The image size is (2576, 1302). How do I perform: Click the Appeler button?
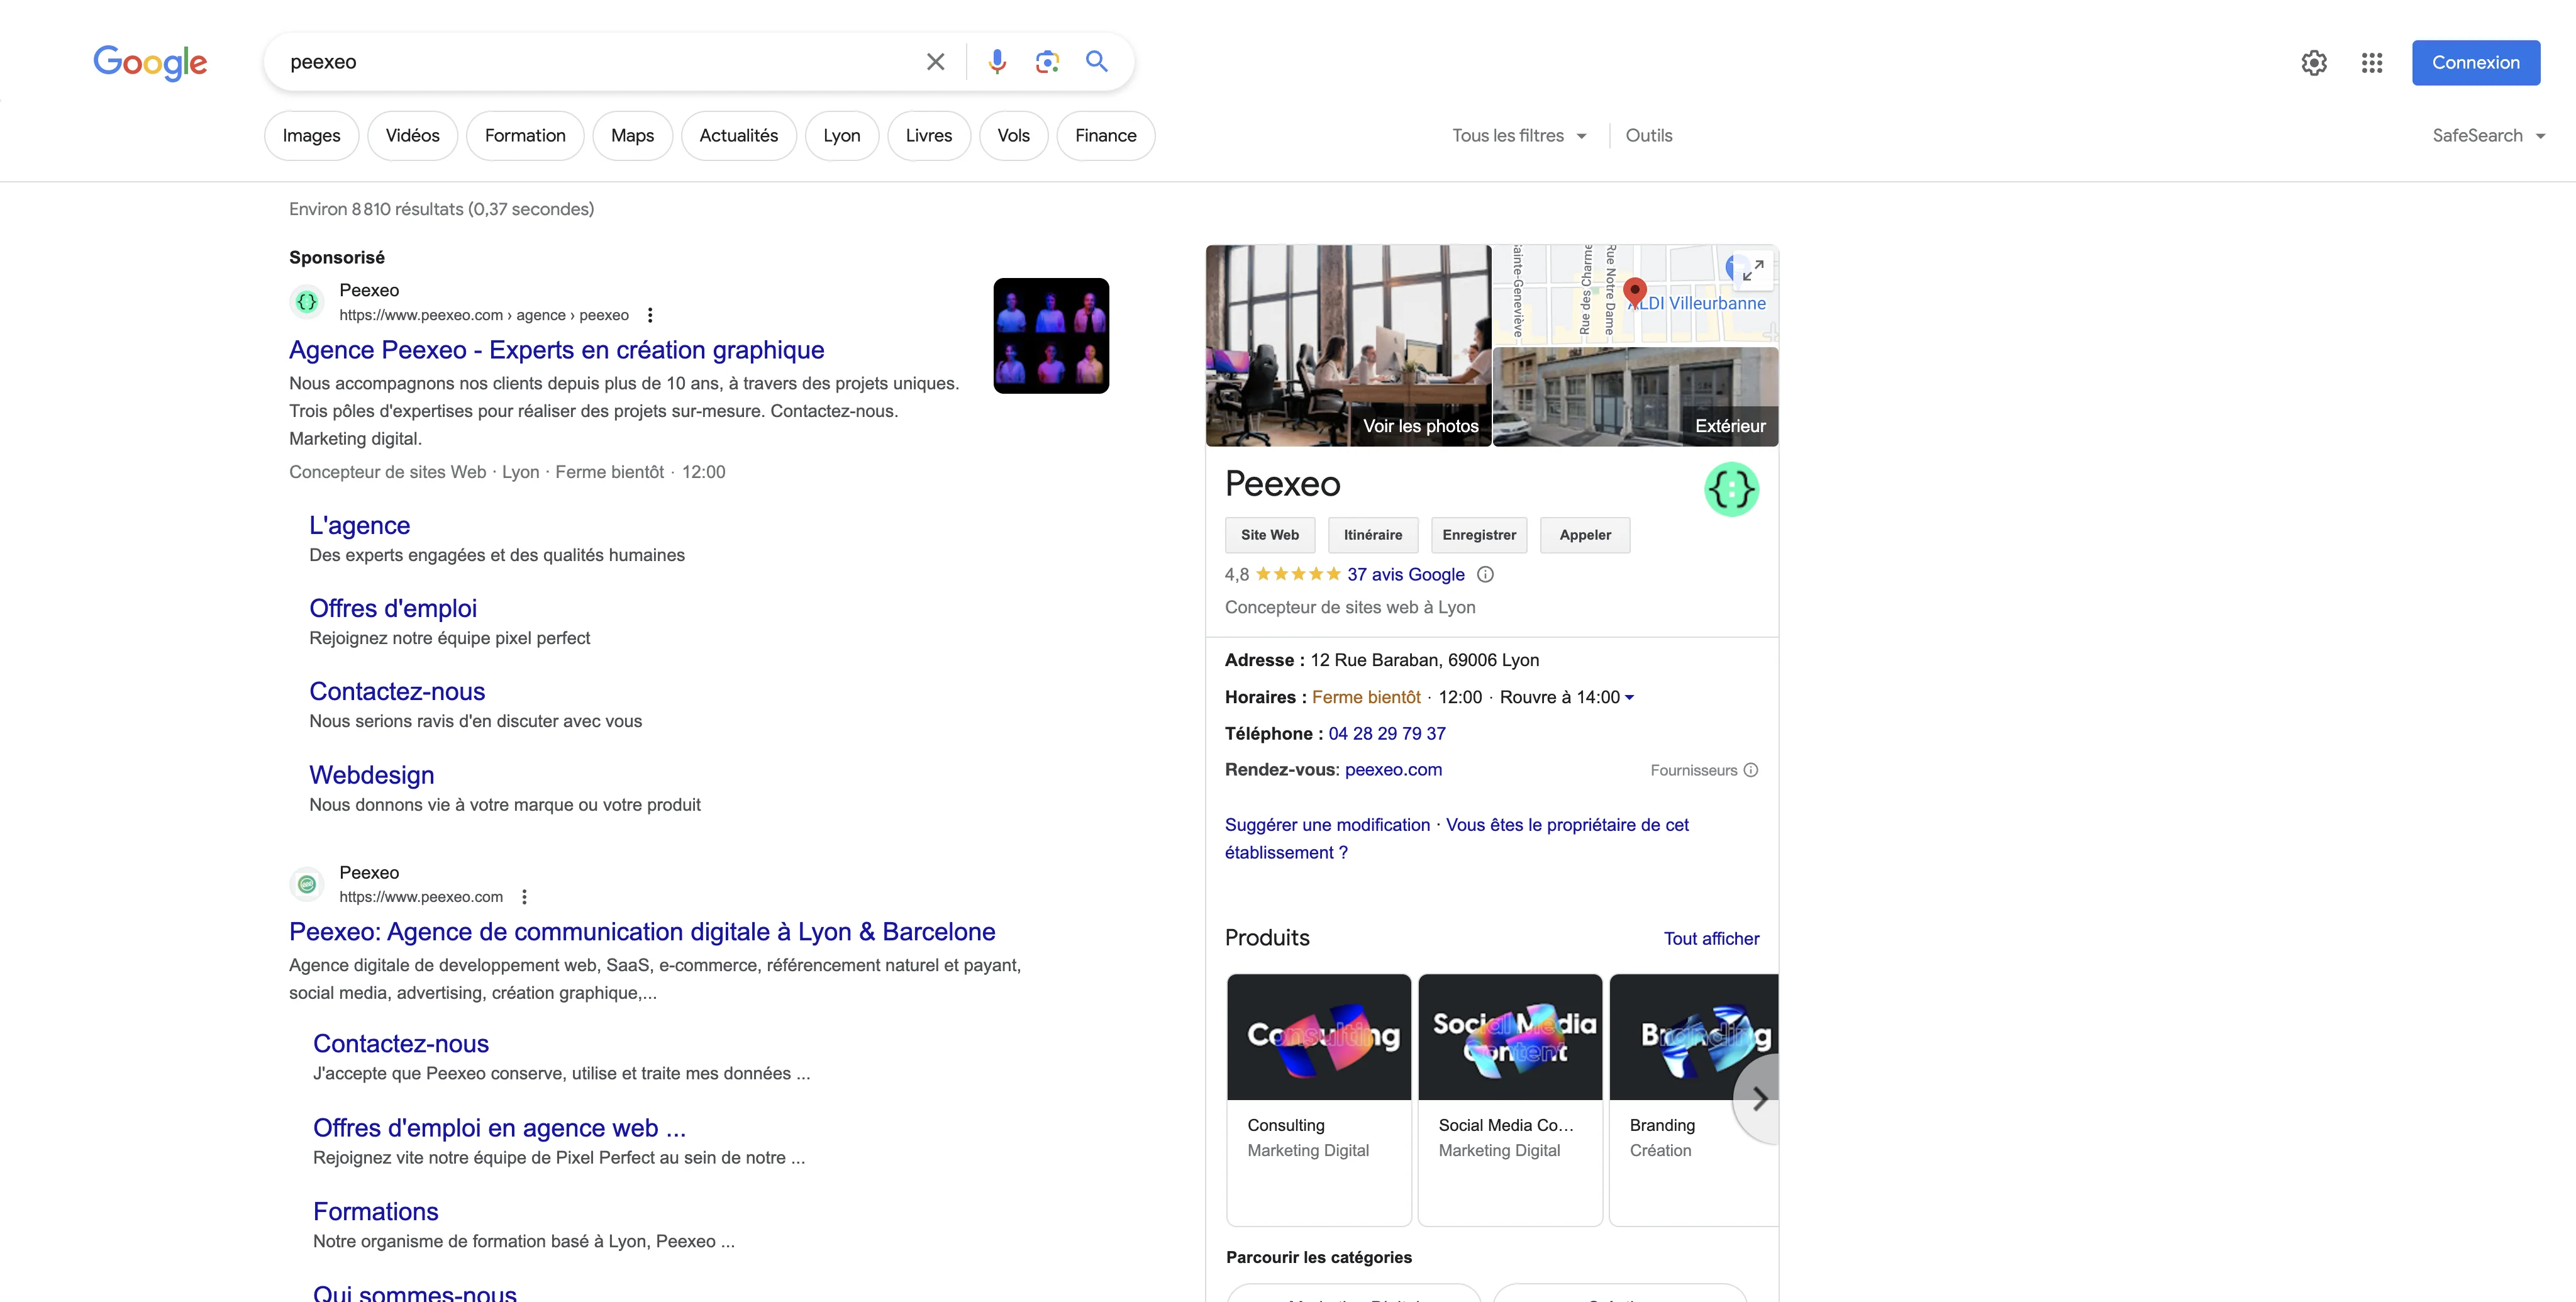[x=1585, y=535]
